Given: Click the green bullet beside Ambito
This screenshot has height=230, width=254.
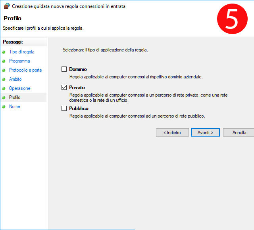Looking at the screenshot, I should (x=4, y=79).
